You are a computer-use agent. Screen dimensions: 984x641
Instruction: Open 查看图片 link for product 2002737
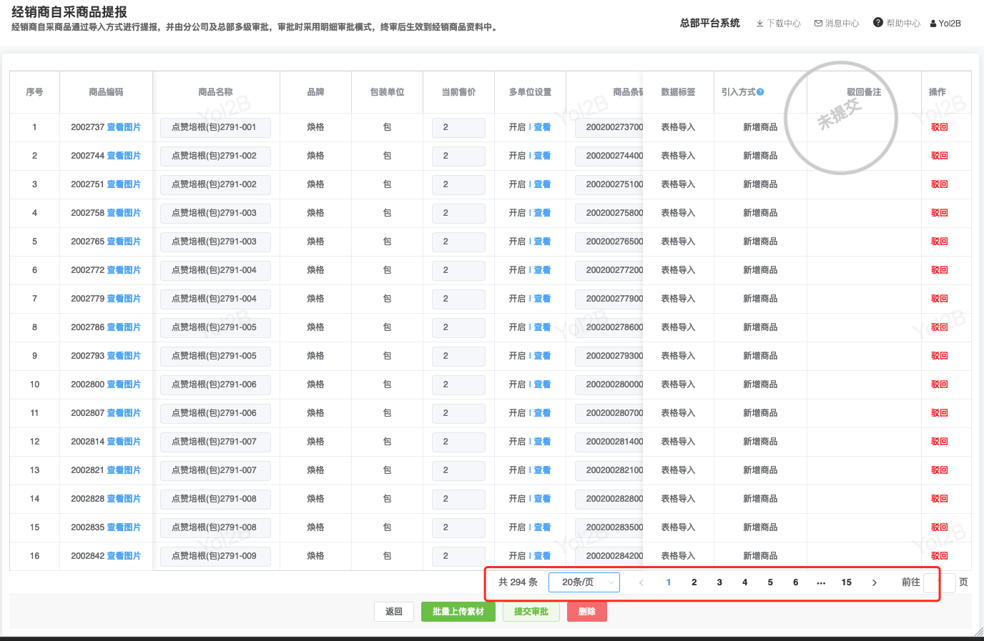[124, 127]
